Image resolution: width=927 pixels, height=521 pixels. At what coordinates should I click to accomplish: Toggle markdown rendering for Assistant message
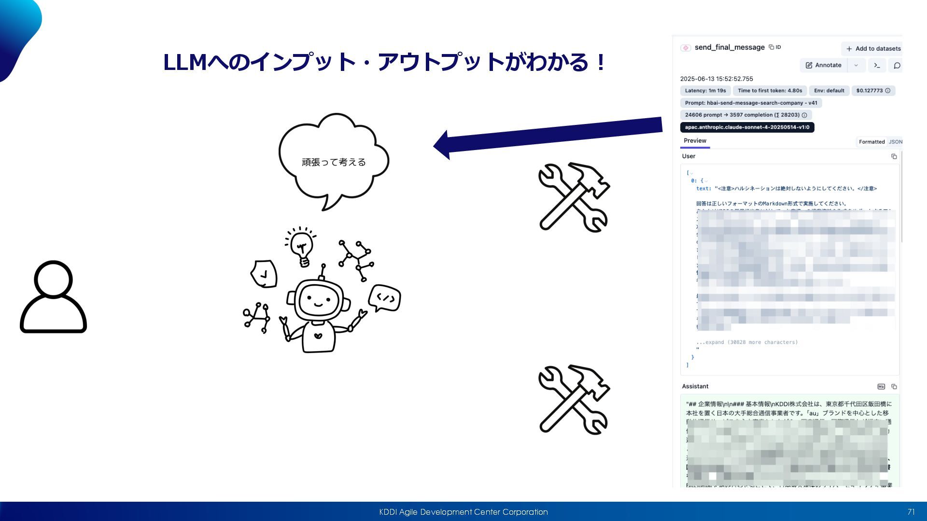tap(881, 386)
